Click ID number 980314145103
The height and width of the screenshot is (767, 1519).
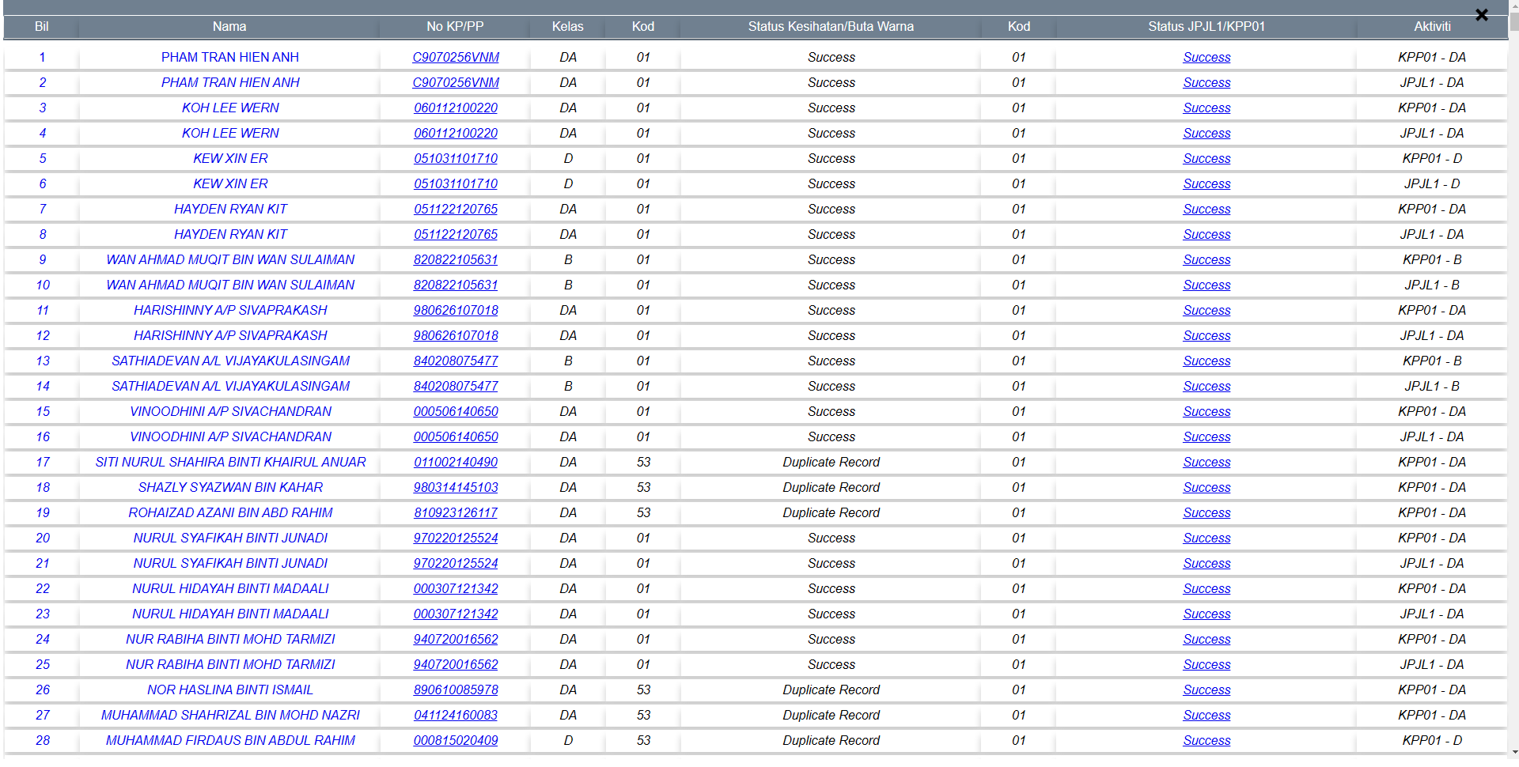coord(456,488)
